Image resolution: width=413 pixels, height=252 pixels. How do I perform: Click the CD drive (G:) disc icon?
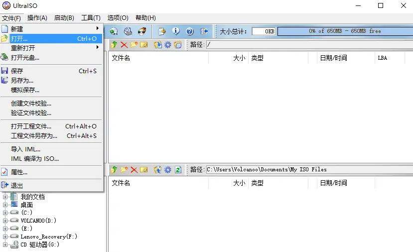click(x=14, y=245)
